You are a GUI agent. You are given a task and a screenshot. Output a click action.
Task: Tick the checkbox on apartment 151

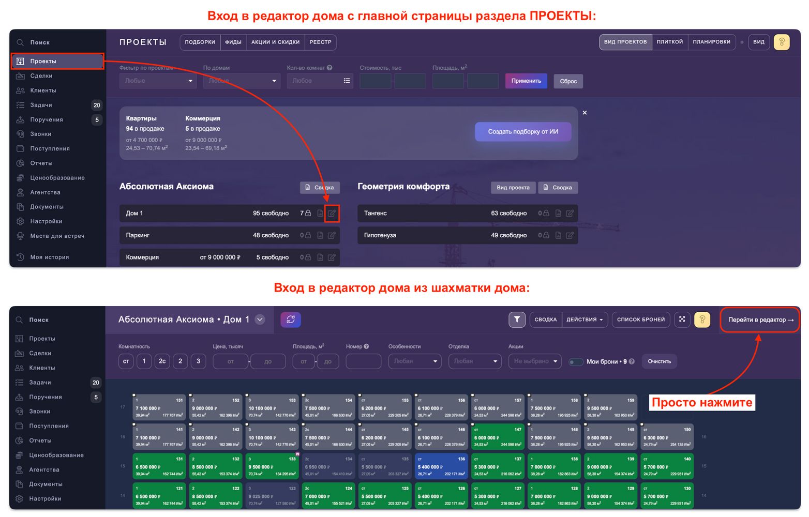(134, 396)
